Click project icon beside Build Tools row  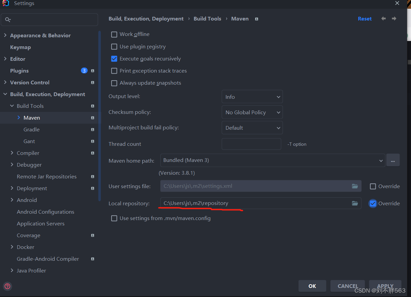click(x=92, y=106)
